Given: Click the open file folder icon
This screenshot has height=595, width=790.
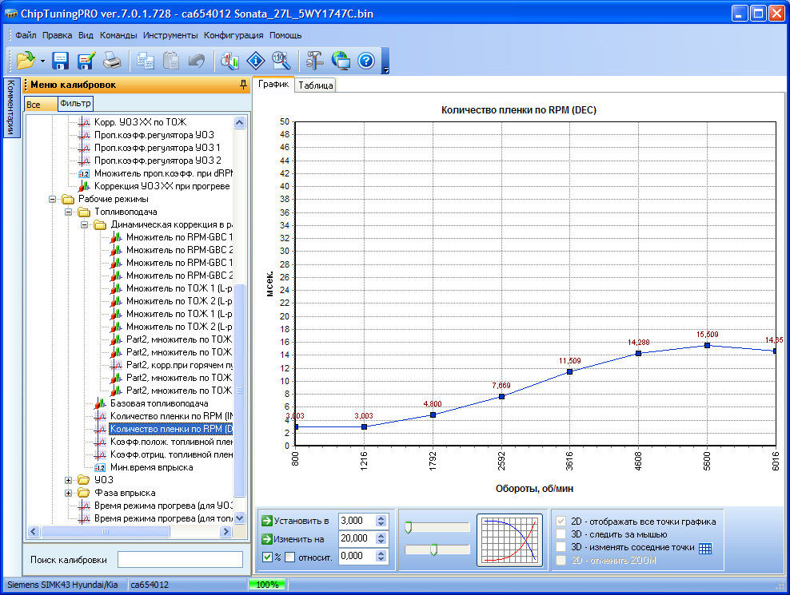Looking at the screenshot, I should (x=25, y=61).
